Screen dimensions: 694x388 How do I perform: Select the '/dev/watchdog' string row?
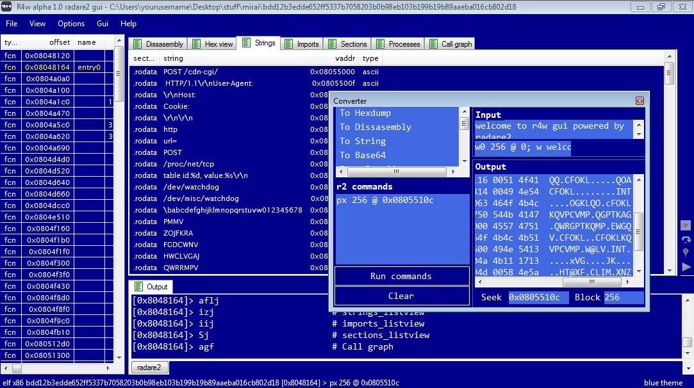(x=230, y=187)
